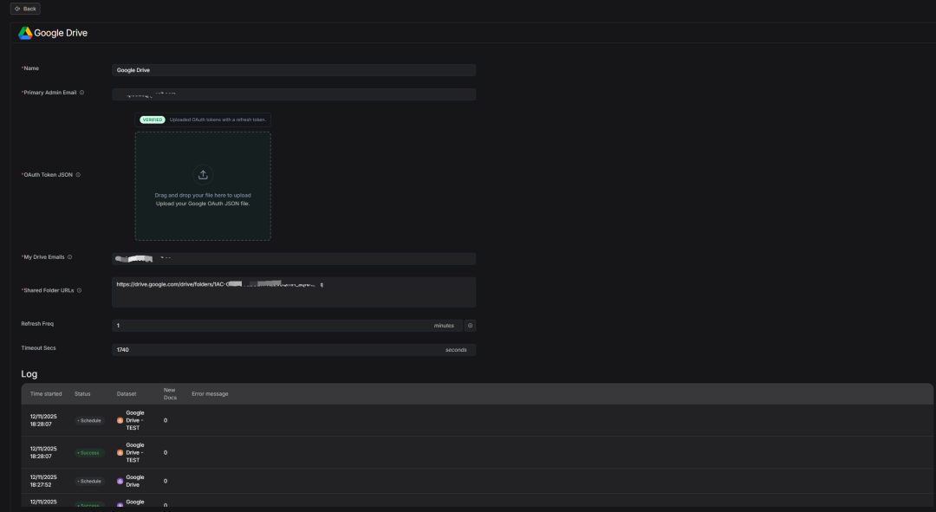Click the Schedule status in the first 18:28:07 row

coord(89,421)
